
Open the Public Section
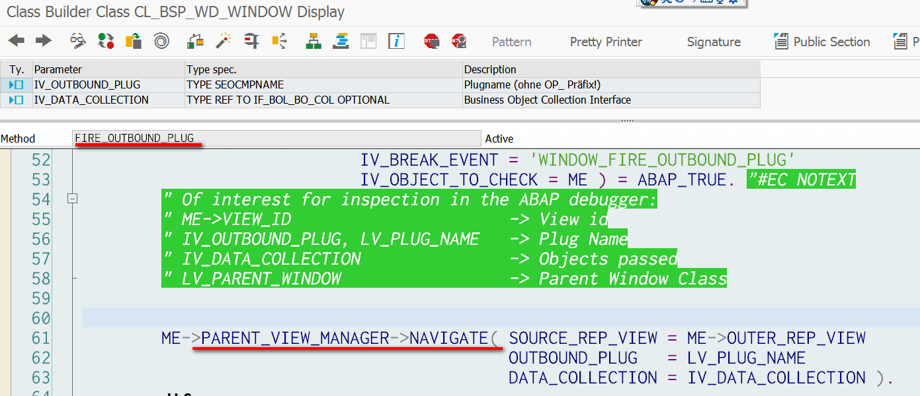click(831, 42)
